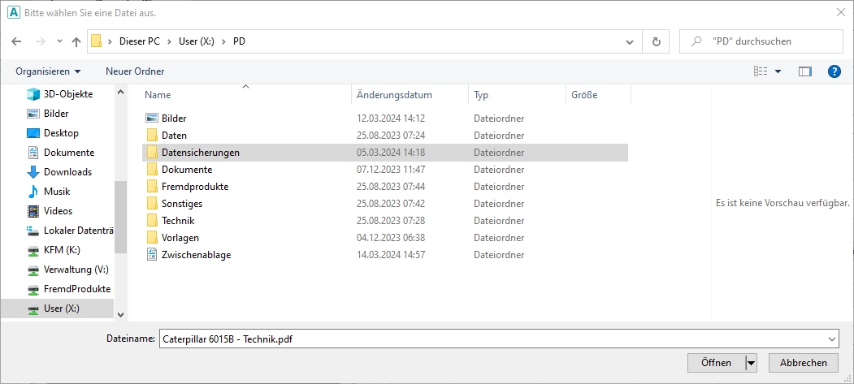The width and height of the screenshot is (854, 384).
Task: Open the Verwaltung (V:) network drive
Action: tap(76, 270)
